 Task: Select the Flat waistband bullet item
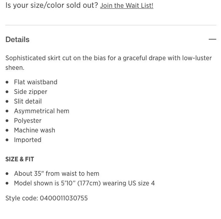coord(36,82)
